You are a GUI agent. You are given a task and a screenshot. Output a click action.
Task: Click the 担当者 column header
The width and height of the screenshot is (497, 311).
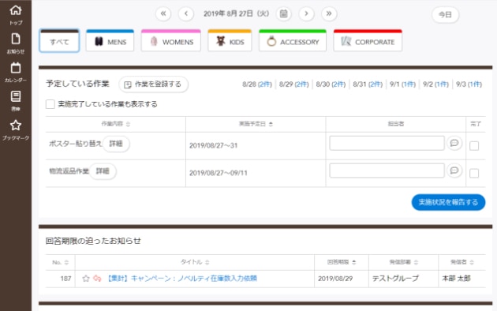(396, 124)
